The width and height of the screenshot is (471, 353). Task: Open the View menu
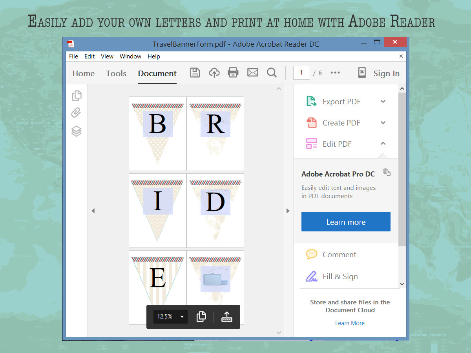(x=107, y=56)
